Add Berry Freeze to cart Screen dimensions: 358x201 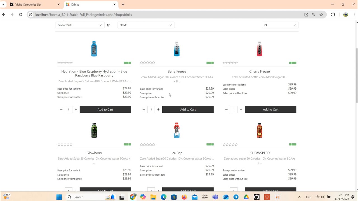coord(188,109)
